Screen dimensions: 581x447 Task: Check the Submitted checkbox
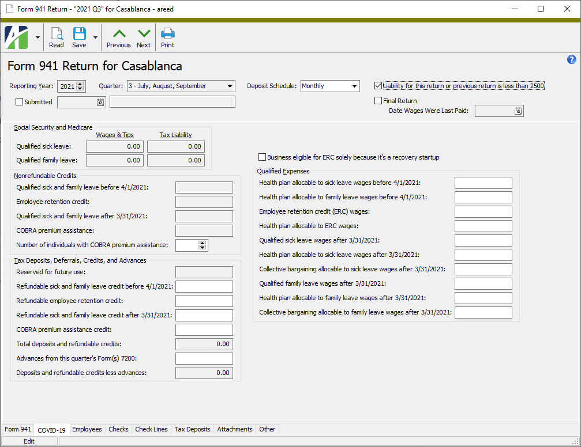pyautogui.click(x=20, y=102)
